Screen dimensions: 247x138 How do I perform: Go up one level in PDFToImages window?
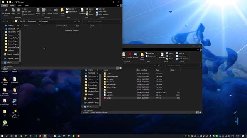pyautogui.click(x=13, y=21)
